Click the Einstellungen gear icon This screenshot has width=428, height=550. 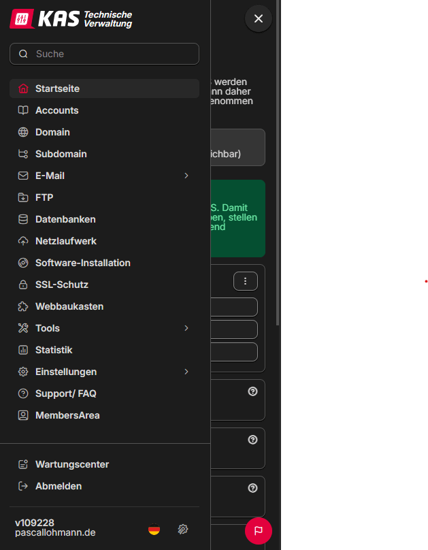tap(23, 372)
